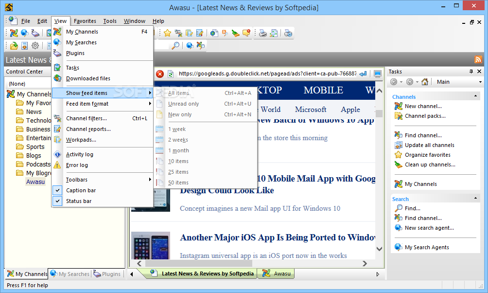
Task: Switch to the Awasu document tab
Action: [277, 274]
